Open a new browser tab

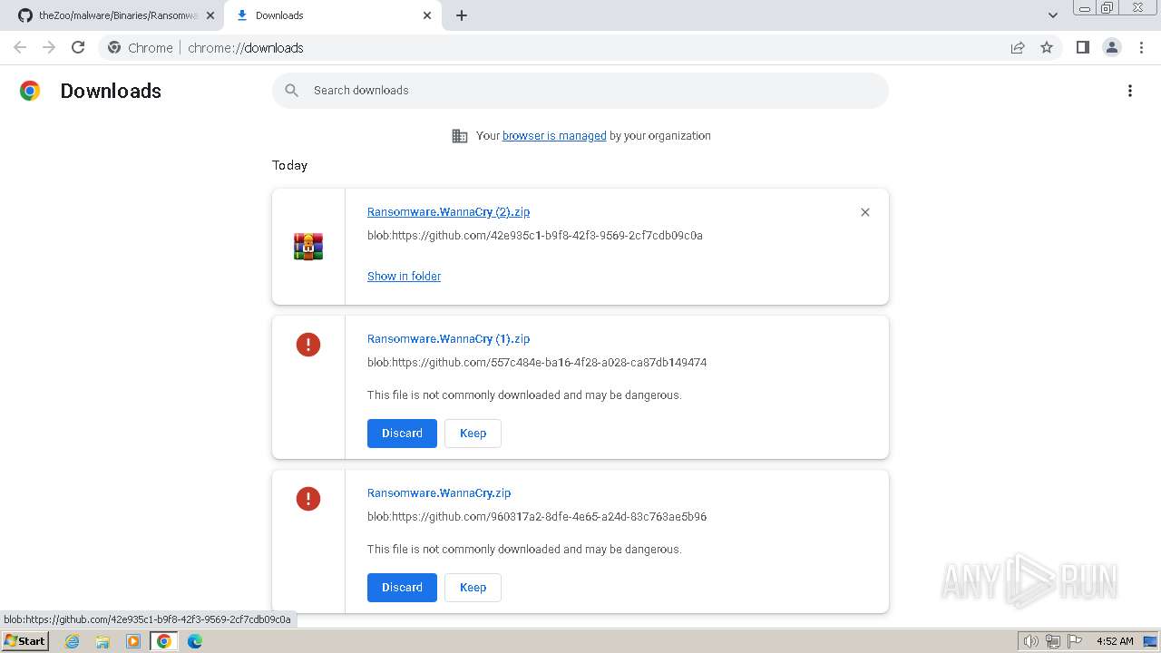click(x=462, y=15)
